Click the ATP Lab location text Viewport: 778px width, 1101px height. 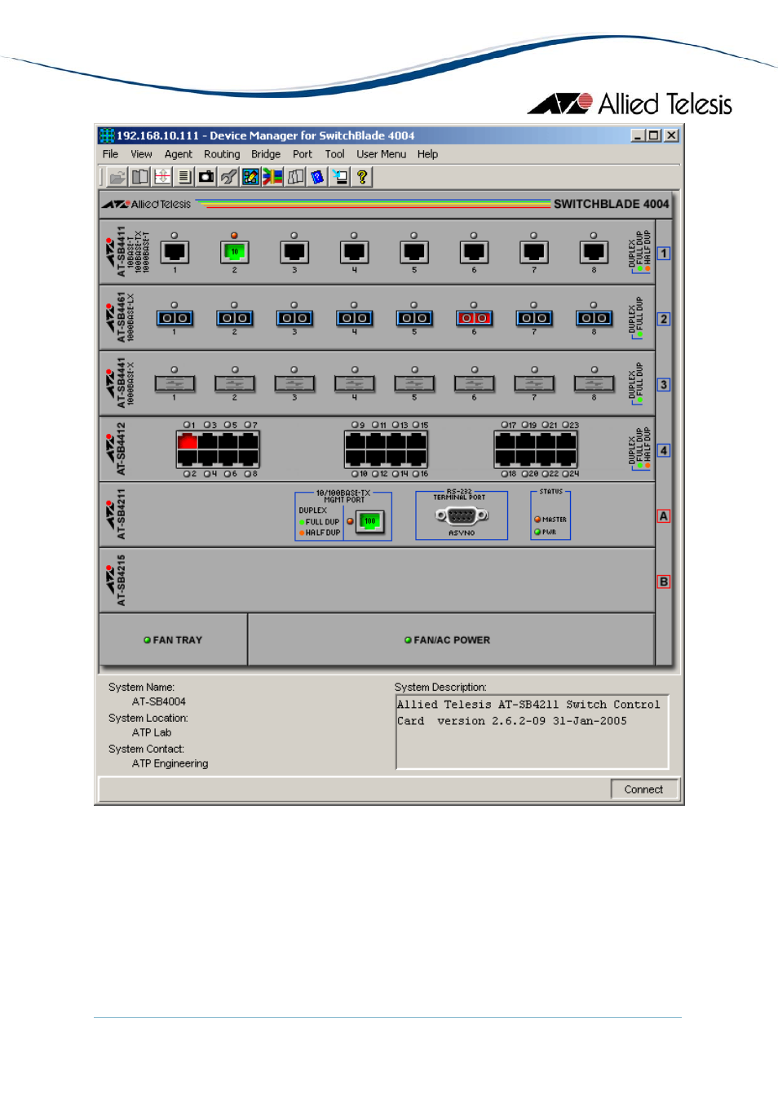tap(152, 732)
